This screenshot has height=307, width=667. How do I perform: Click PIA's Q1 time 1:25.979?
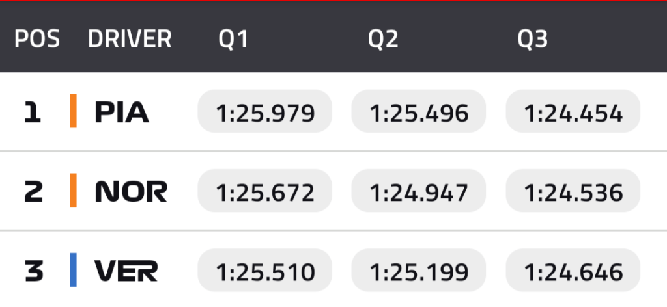[x=265, y=112]
